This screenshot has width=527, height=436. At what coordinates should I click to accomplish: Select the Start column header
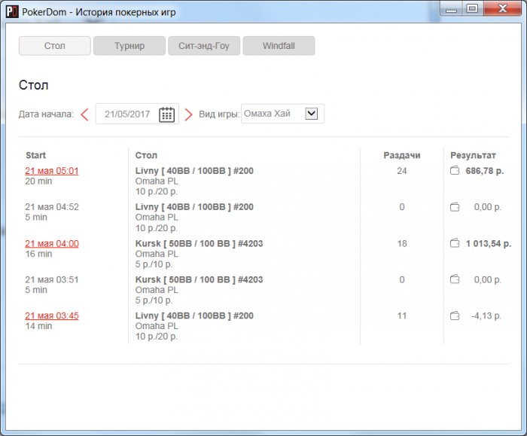pos(35,155)
